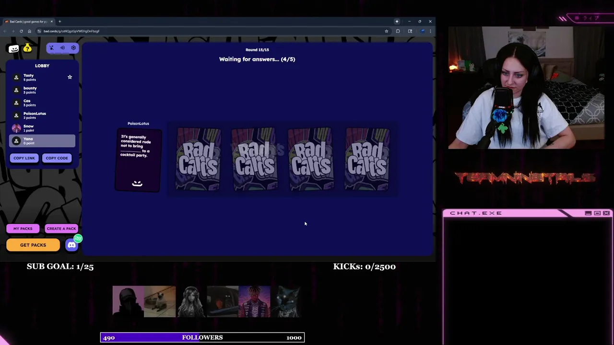Click the colorful shirt character follower avatar

[254, 301]
